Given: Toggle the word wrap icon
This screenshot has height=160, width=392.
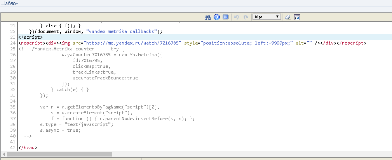Looking at the screenshot, I should [297, 17].
